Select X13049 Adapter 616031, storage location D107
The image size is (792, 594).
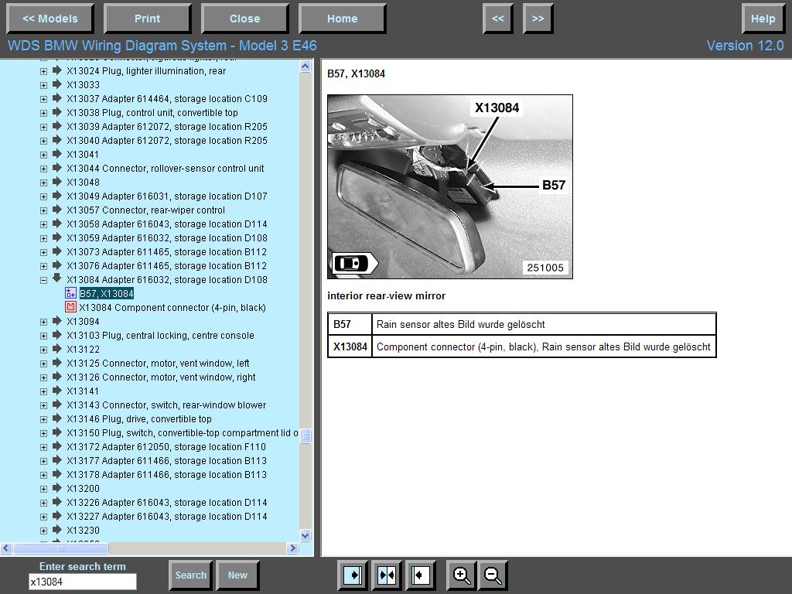[167, 196]
